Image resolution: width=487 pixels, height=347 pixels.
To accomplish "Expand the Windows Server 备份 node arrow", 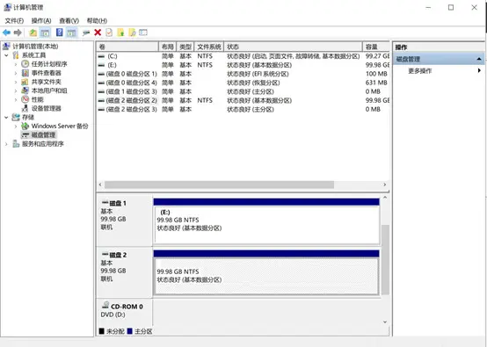I will pyautogui.click(x=16, y=127).
